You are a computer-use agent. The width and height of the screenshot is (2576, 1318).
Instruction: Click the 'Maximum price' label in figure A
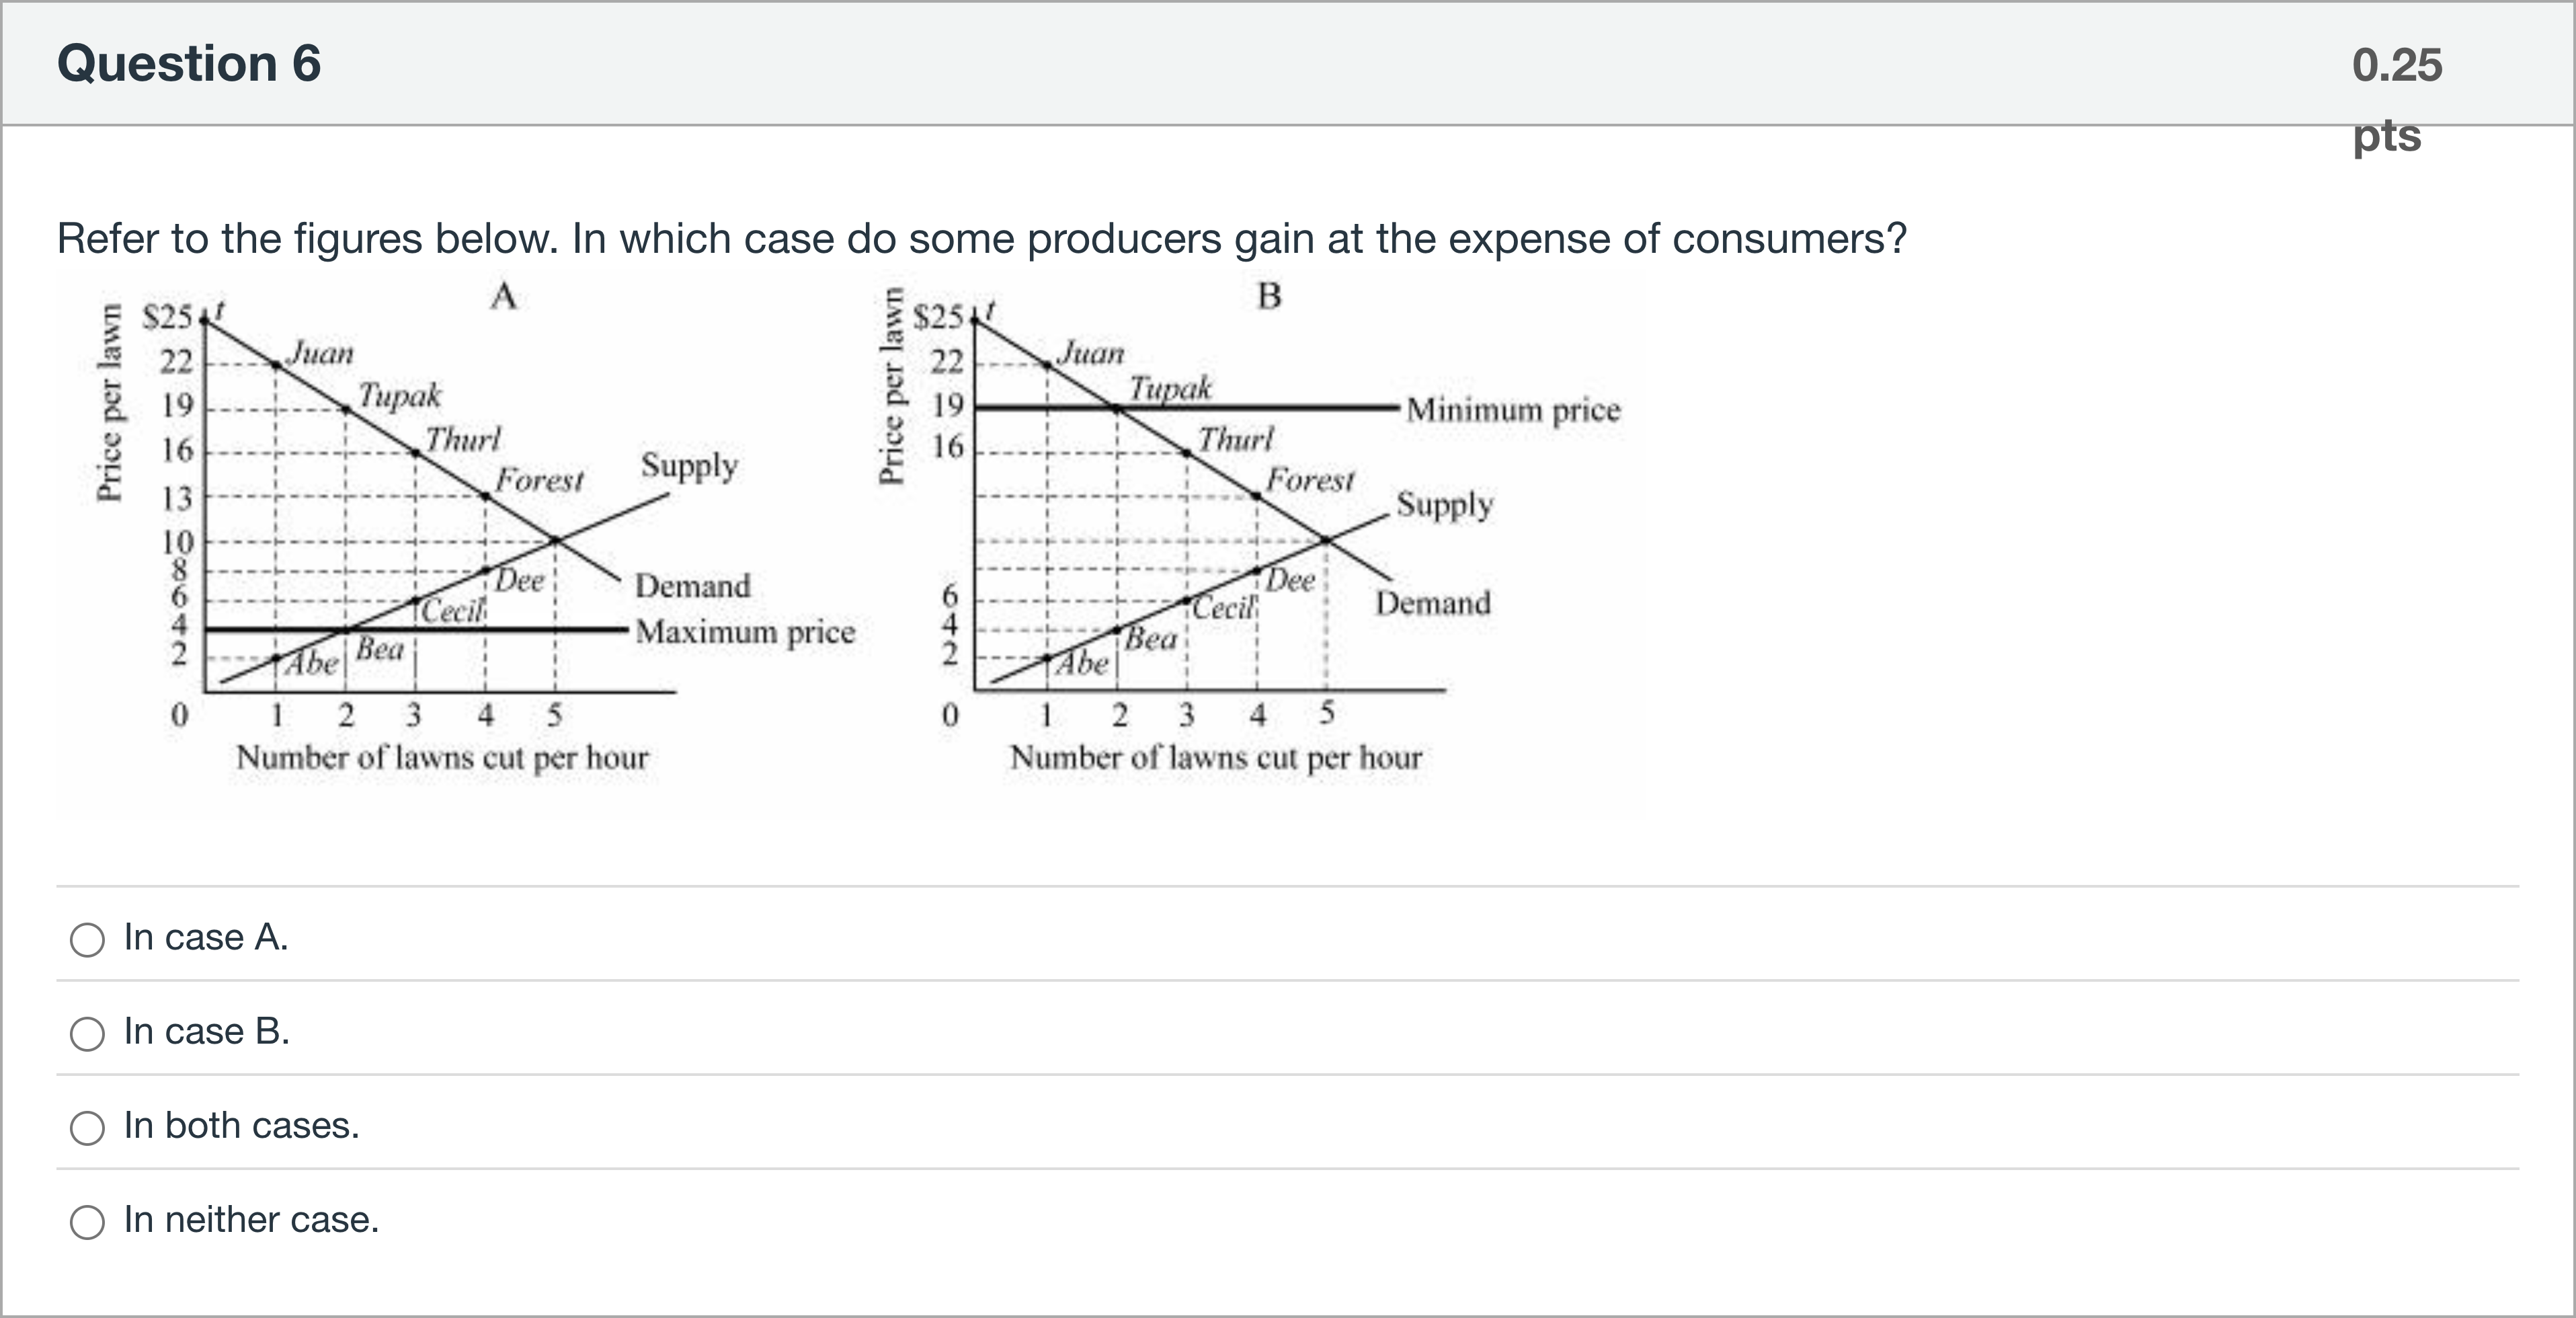746,632
